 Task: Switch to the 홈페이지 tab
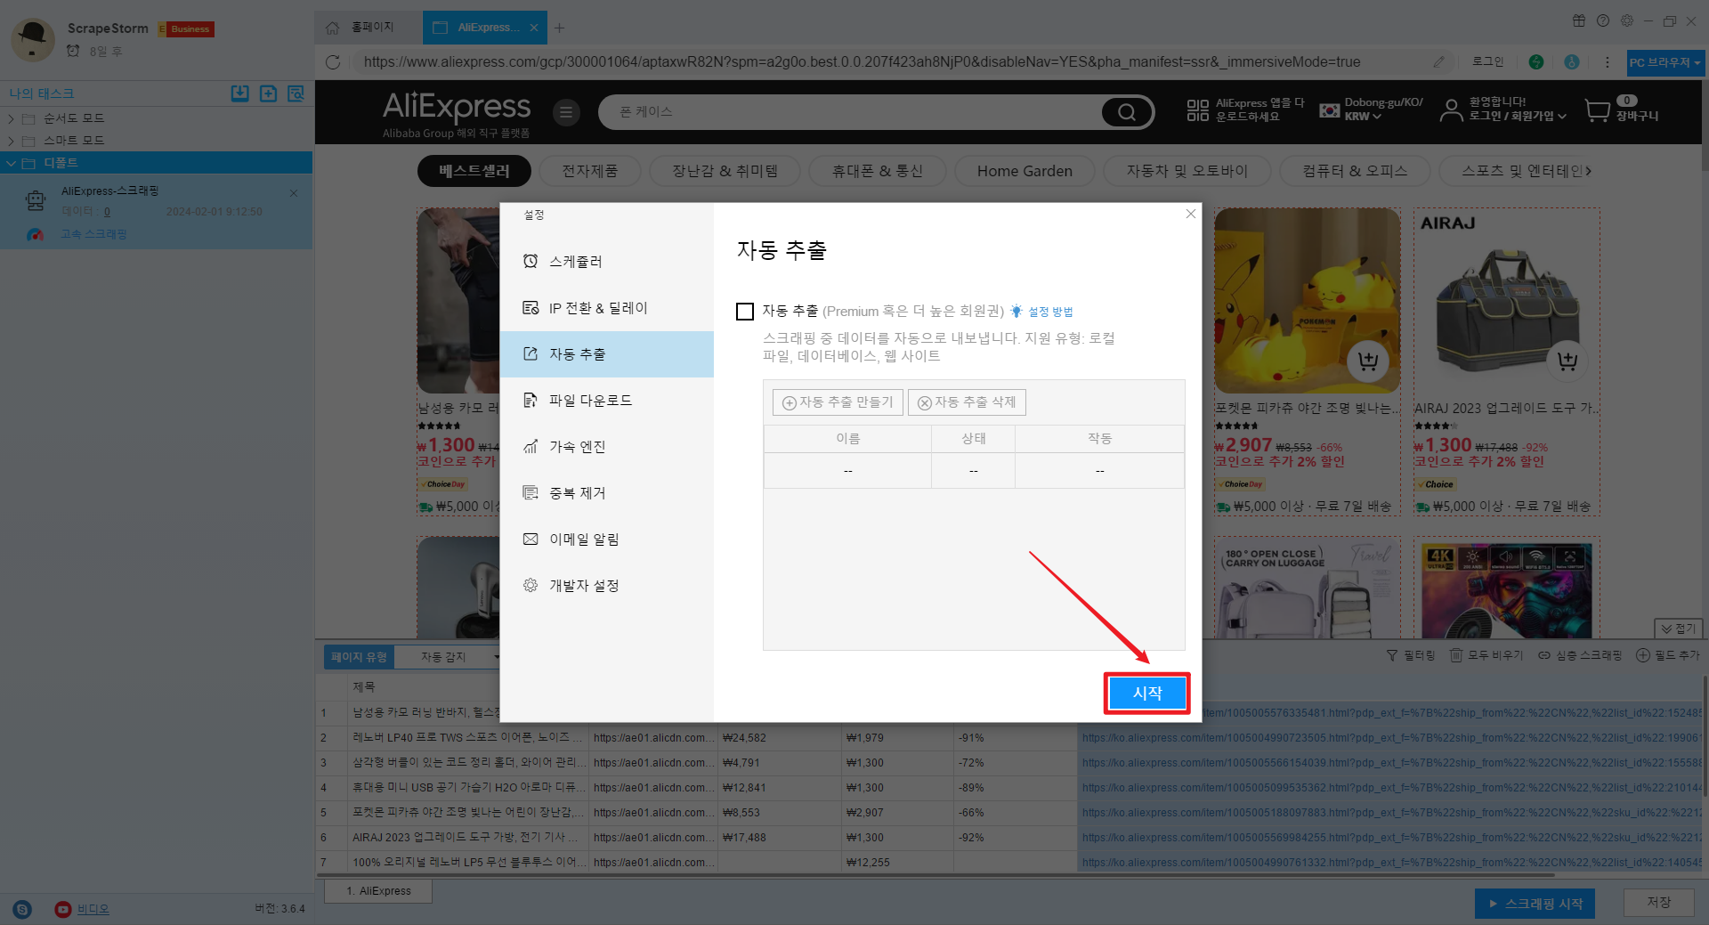click(x=367, y=28)
